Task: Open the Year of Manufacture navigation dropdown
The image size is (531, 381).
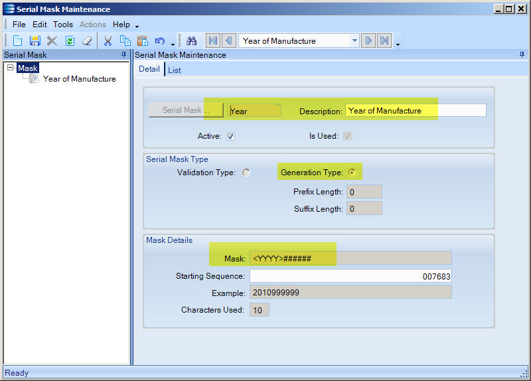Action: click(354, 41)
